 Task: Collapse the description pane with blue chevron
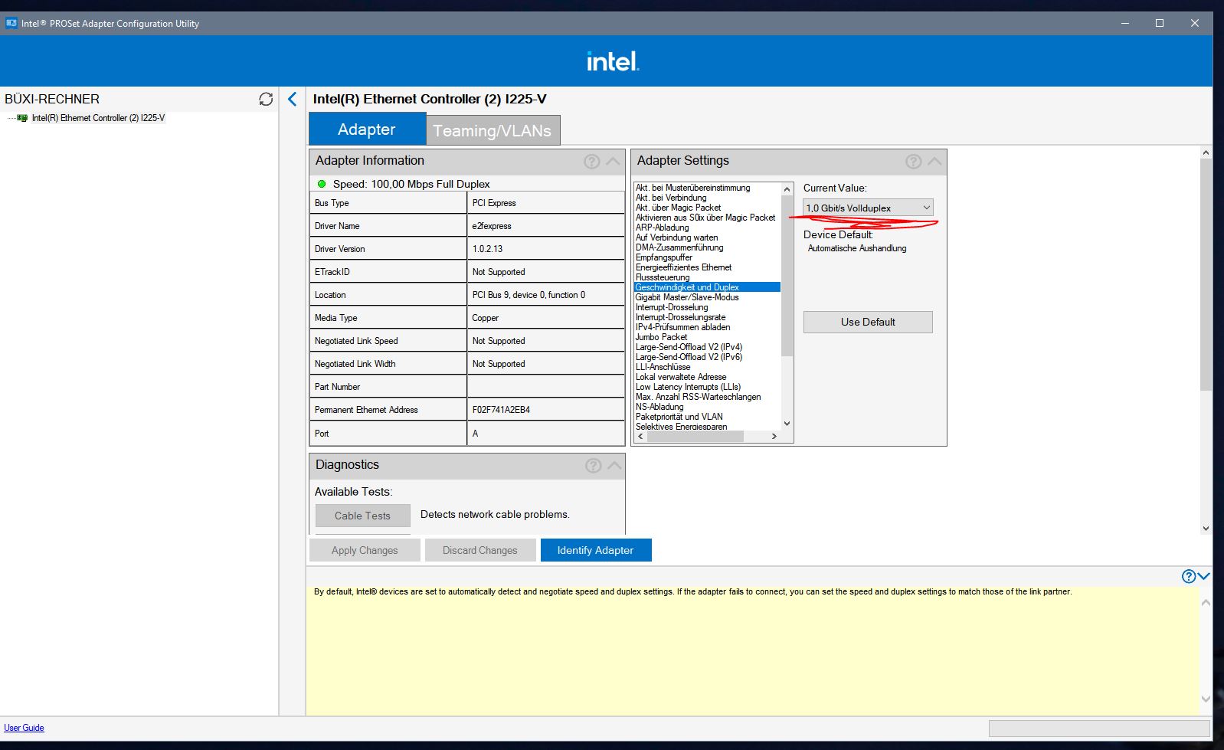point(1203,576)
